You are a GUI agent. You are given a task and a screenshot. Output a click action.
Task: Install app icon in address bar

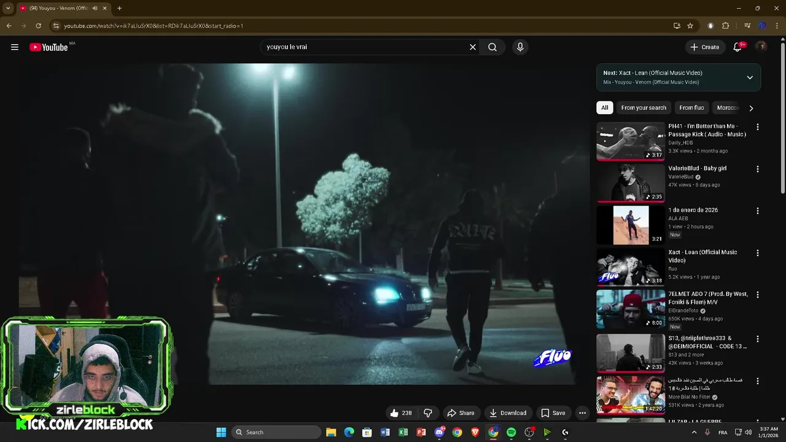click(677, 26)
